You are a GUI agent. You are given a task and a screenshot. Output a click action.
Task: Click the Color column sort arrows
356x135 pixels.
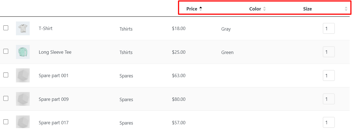[x=264, y=9]
